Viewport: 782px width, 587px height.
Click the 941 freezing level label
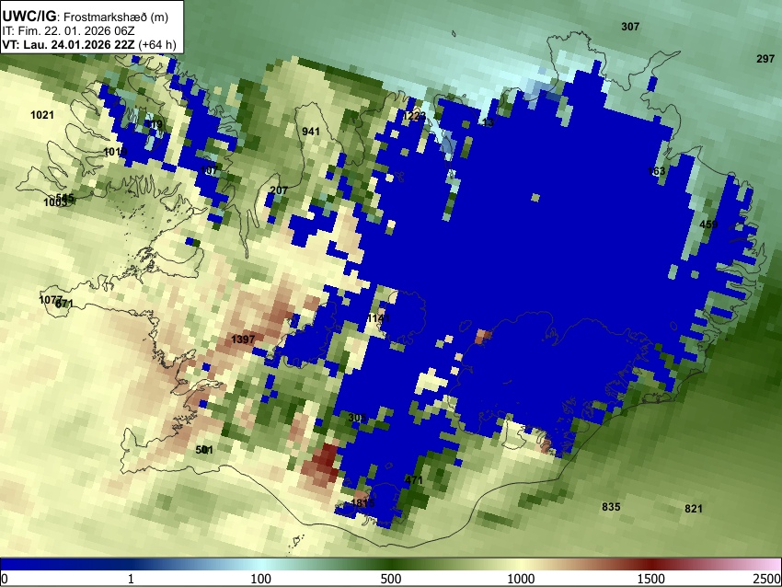tap(311, 132)
